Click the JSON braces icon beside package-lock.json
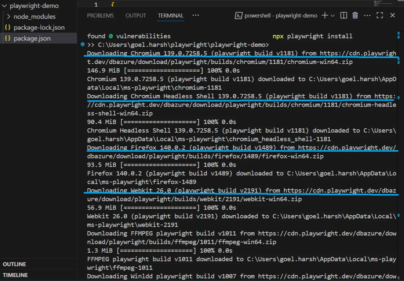The height and width of the screenshot is (281, 404). [8, 27]
